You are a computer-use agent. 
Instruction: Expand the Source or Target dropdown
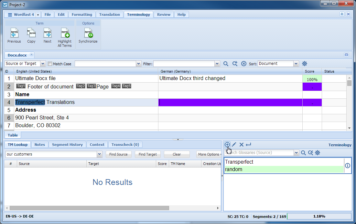[x=43, y=64]
